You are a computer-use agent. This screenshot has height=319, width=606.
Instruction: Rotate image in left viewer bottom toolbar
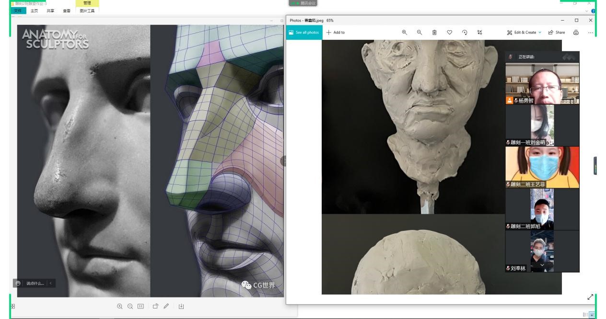(156, 306)
